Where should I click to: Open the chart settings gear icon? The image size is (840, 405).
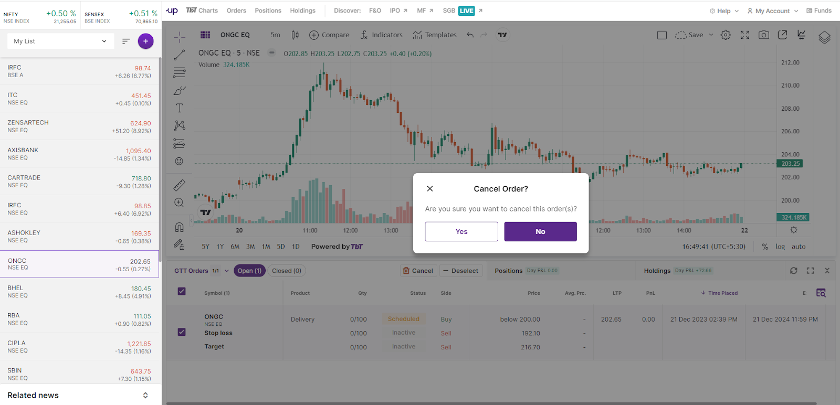tap(726, 35)
